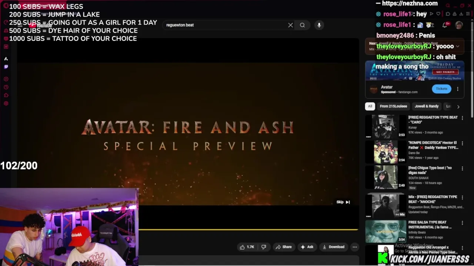The image size is (474, 266).
Task: Open Twitch in the Opera sidebar
Action: tap(6, 67)
